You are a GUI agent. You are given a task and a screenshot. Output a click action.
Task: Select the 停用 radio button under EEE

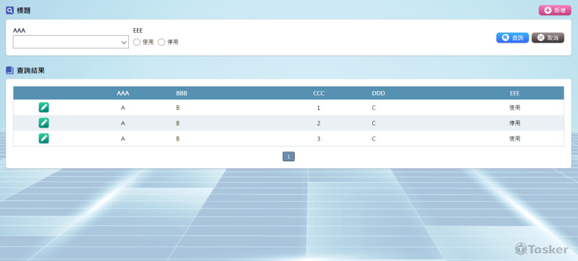(161, 42)
